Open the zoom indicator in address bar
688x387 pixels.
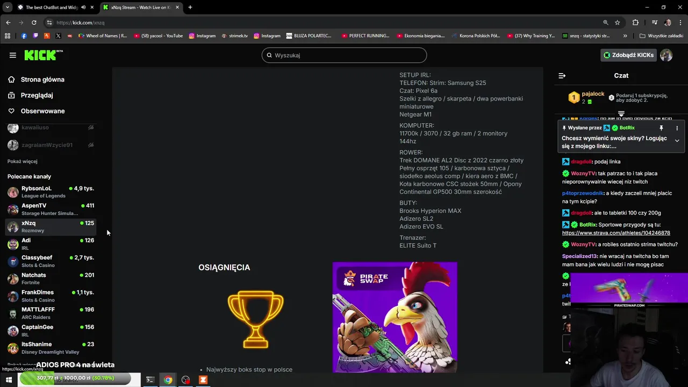coord(606,23)
